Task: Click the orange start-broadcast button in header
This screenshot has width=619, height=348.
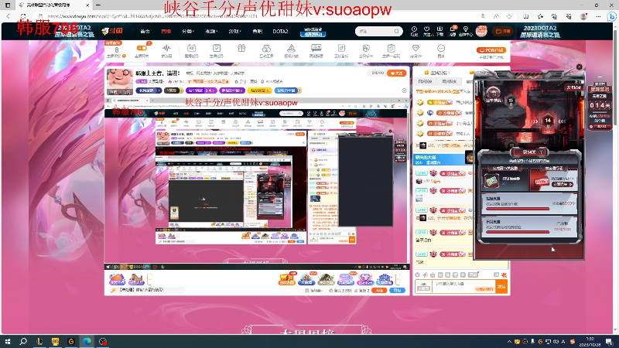Action: (x=503, y=31)
